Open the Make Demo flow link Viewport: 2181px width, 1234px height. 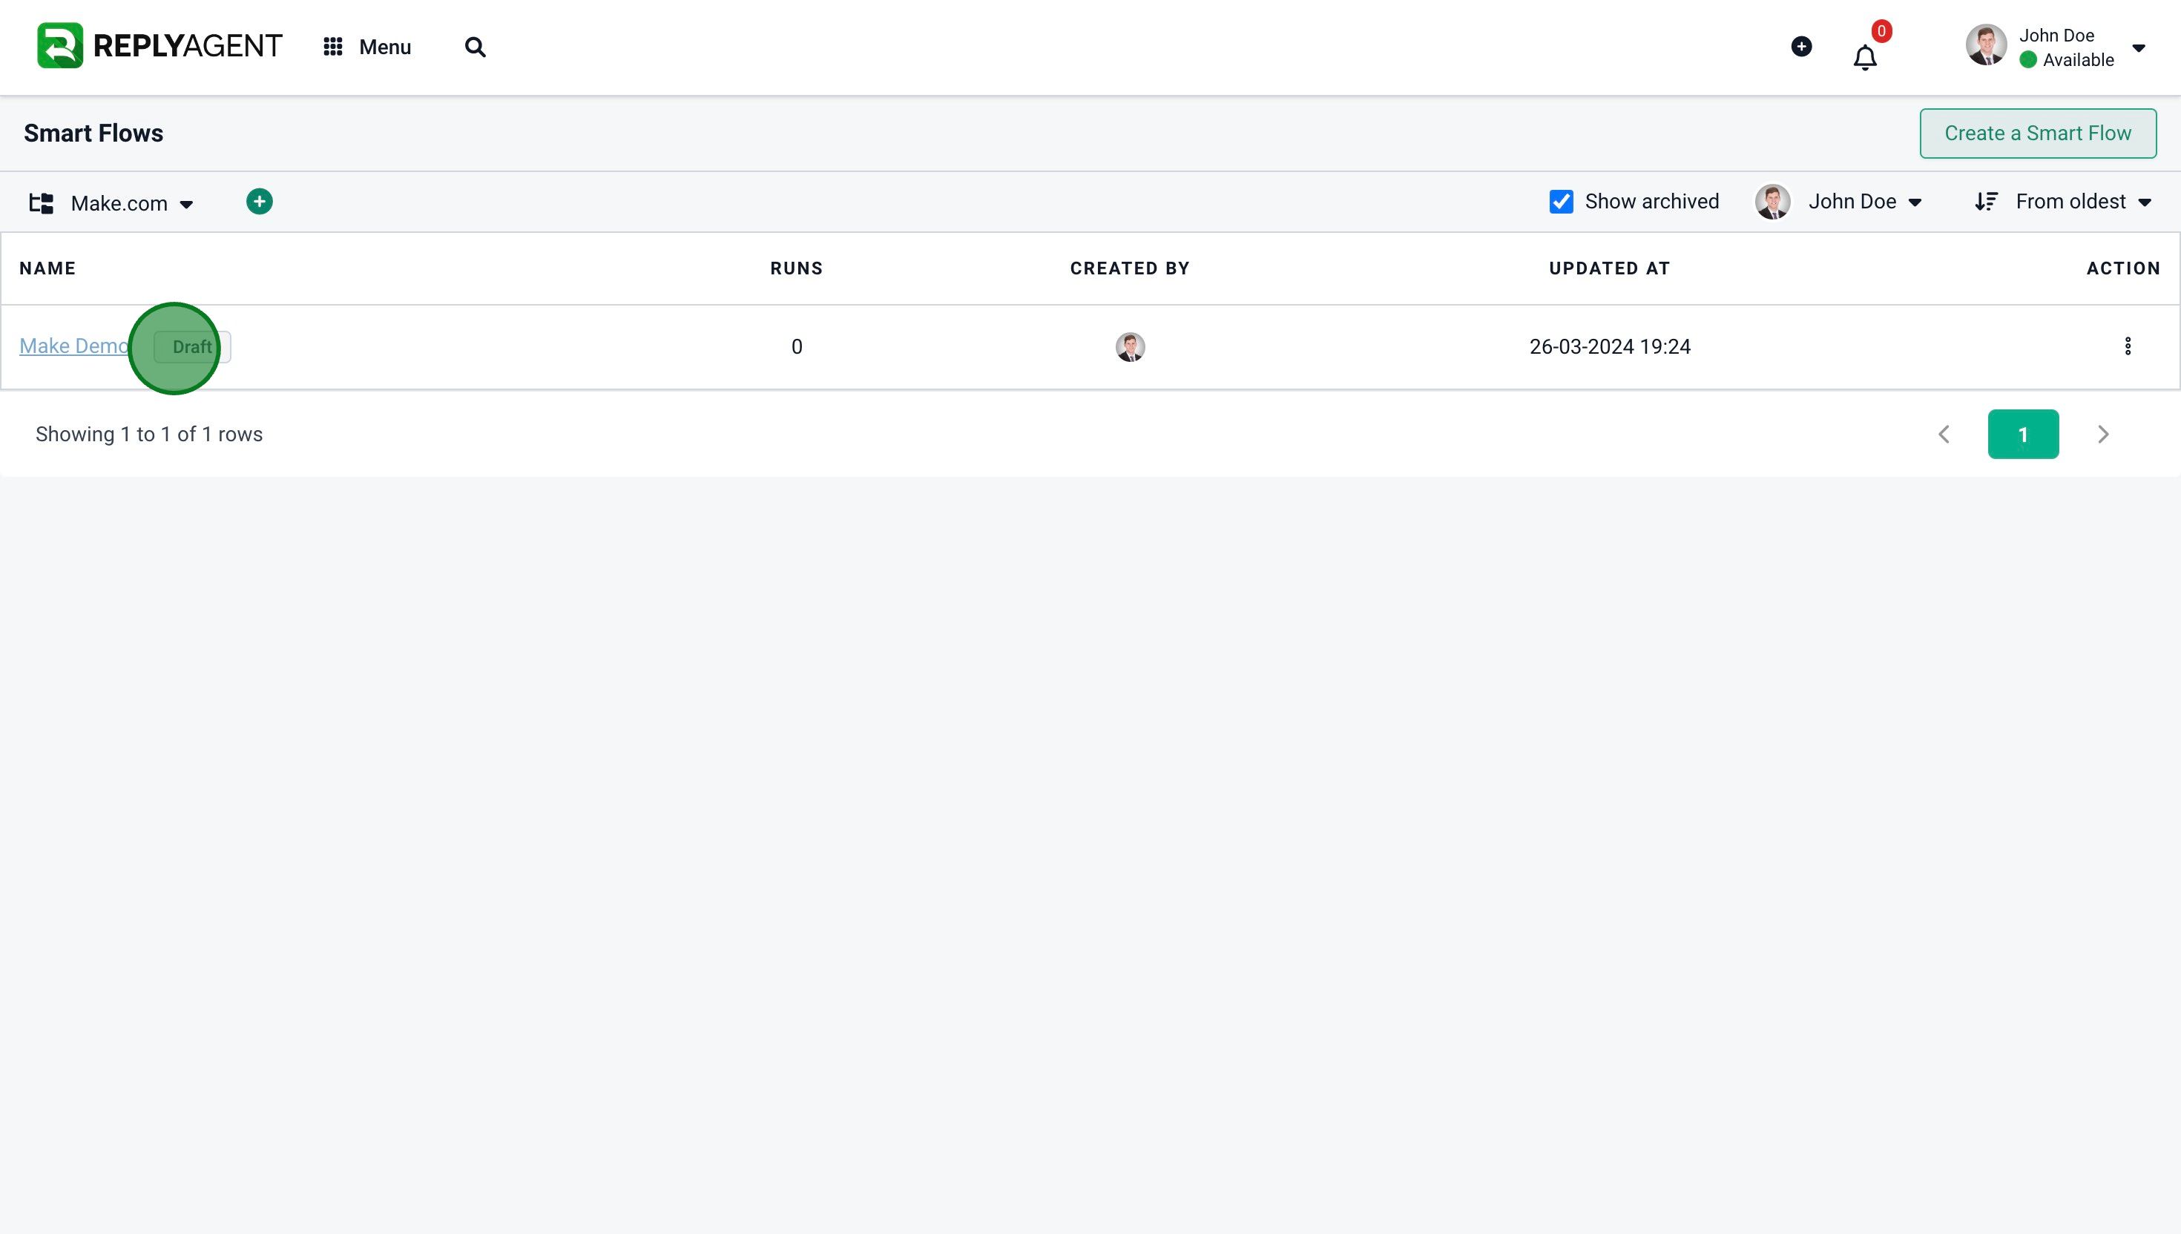coord(73,346)
